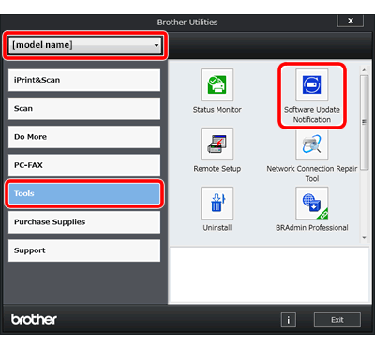Click the model name dropdown arrow
The width and height of the screenshot is (375, 349).
157,46
